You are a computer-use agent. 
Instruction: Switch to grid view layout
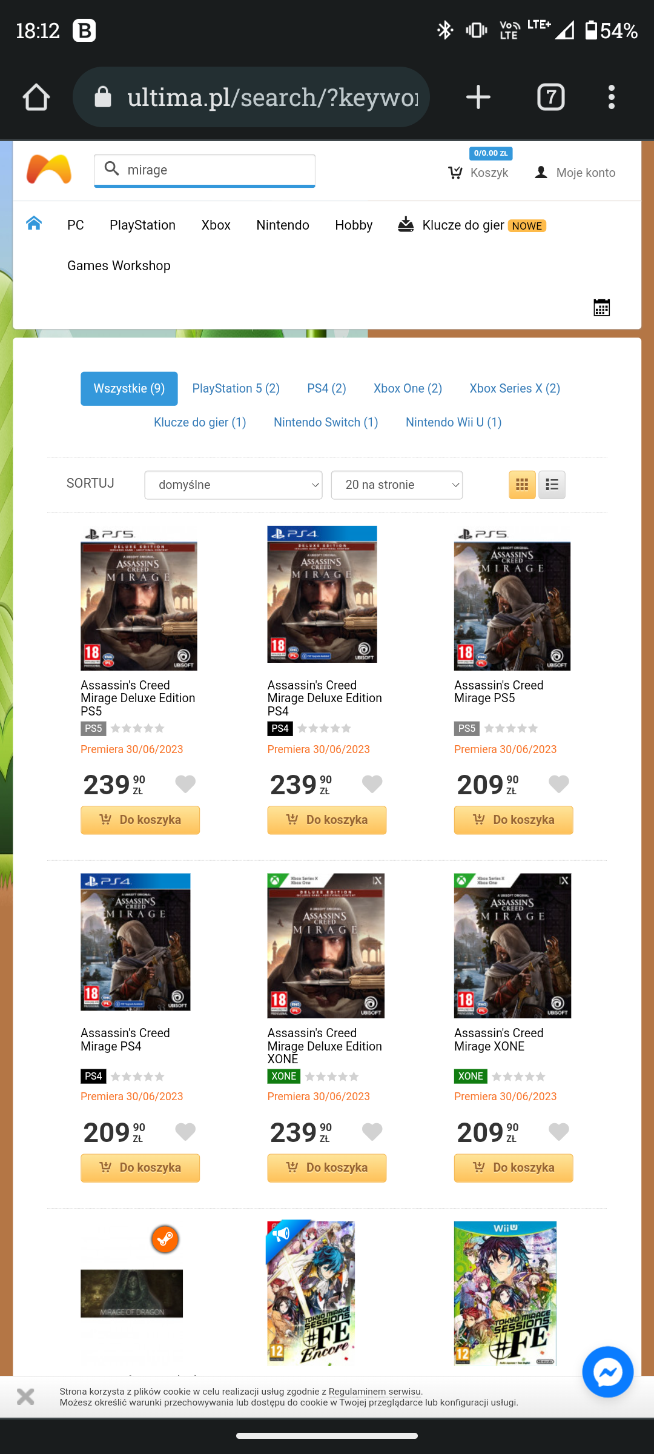(x=522, y=485)
